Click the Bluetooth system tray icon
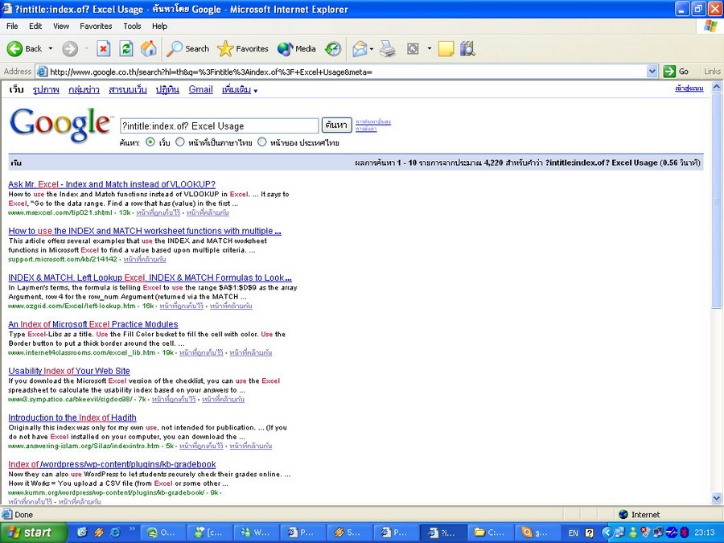This screenshot has width=724, height=543. (x=684, y=533)
